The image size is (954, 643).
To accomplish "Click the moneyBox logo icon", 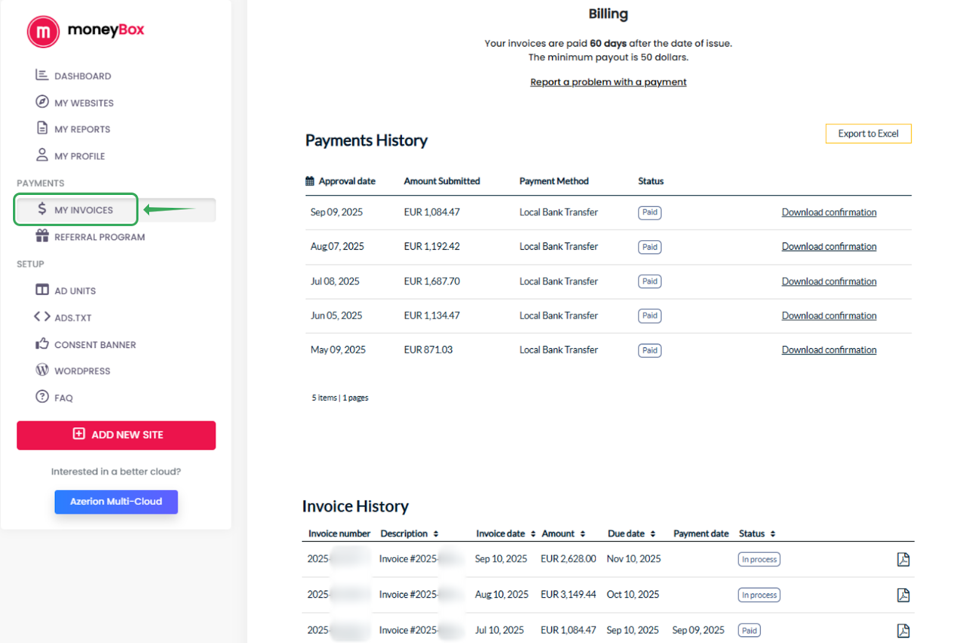I will tap(43, 32).
